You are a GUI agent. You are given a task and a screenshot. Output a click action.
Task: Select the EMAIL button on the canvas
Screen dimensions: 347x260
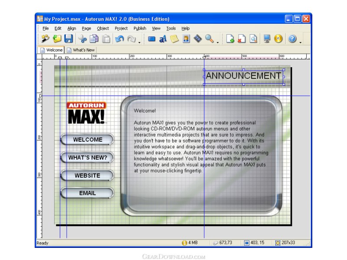(x=87, y=193)
